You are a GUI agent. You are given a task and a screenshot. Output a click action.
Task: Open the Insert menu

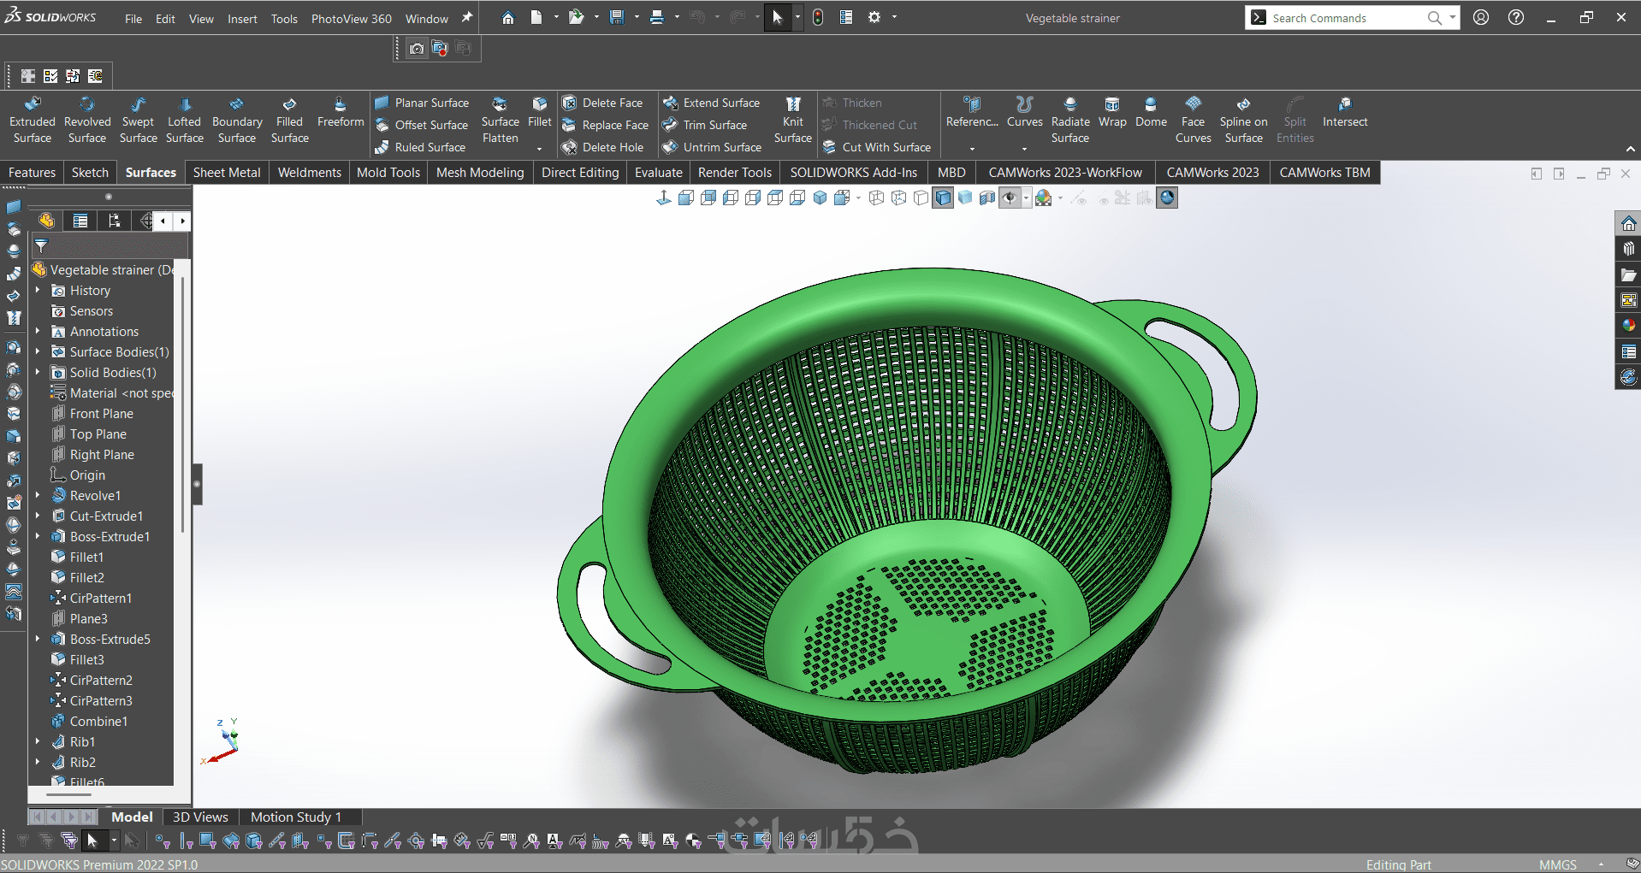point(242,19)
